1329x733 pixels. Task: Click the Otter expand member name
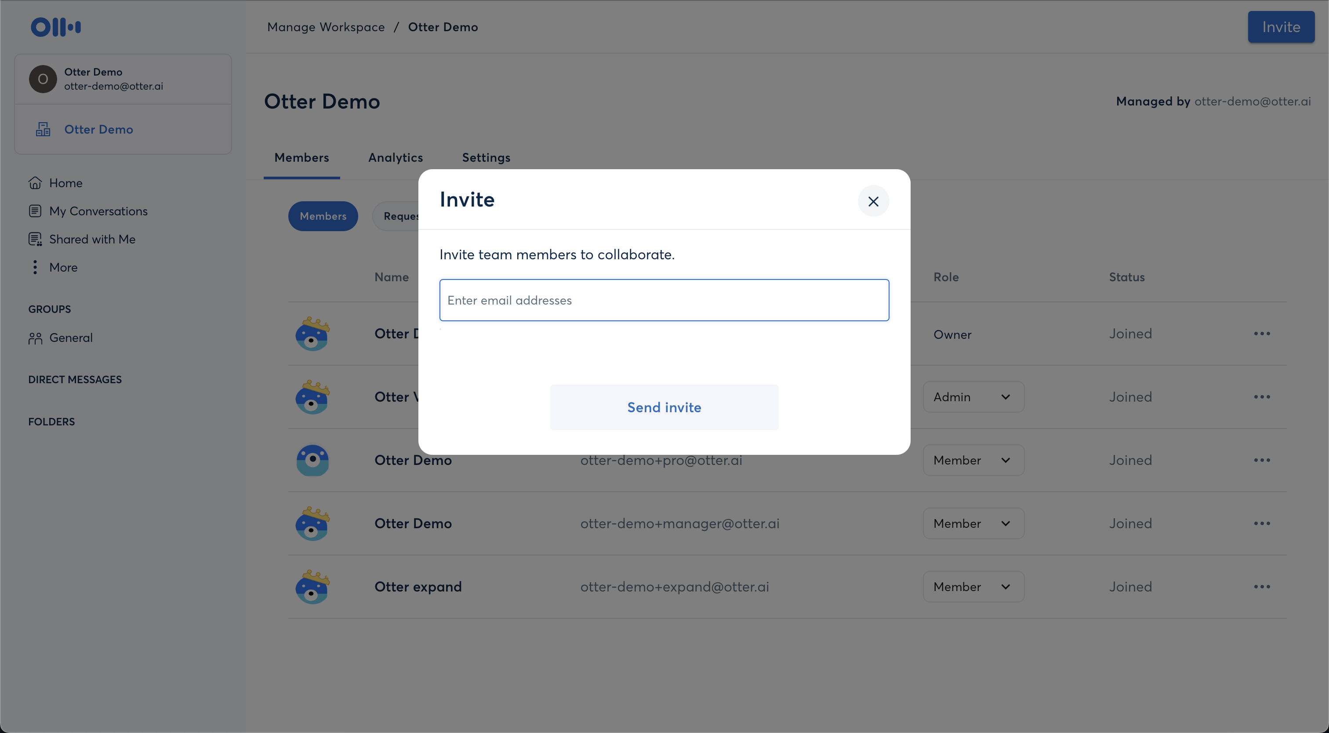coord(418,587)
